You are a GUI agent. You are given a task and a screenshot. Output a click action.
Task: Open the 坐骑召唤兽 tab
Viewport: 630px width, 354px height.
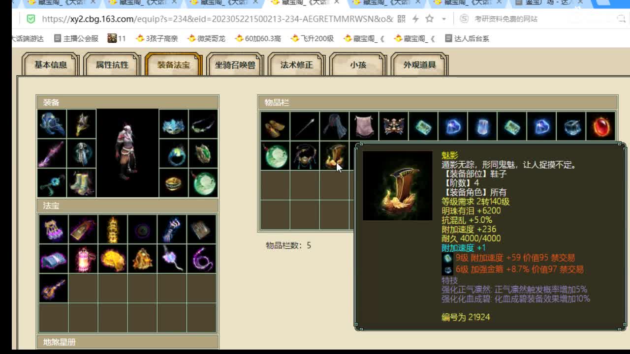tap(235, 64)
